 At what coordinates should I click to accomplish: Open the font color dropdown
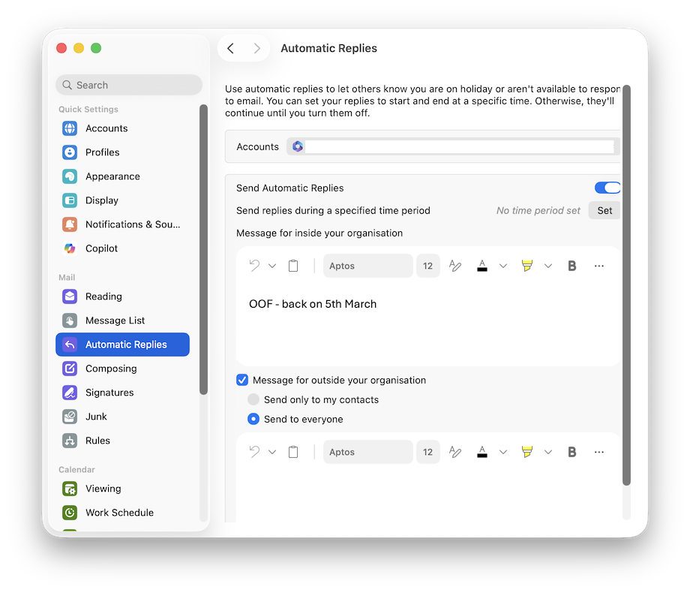pyautogui.click(x=503, y=265)
